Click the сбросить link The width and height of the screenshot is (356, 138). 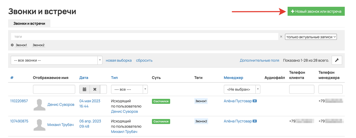click(144, 61)
